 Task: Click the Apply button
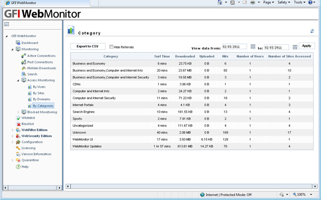[x=307, y=46]
